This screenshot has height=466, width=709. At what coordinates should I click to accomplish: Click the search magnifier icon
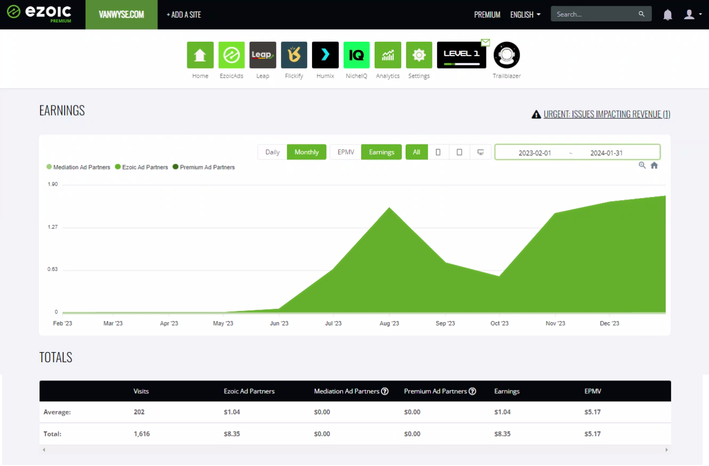pyautogui.click(x=642, y=14)
